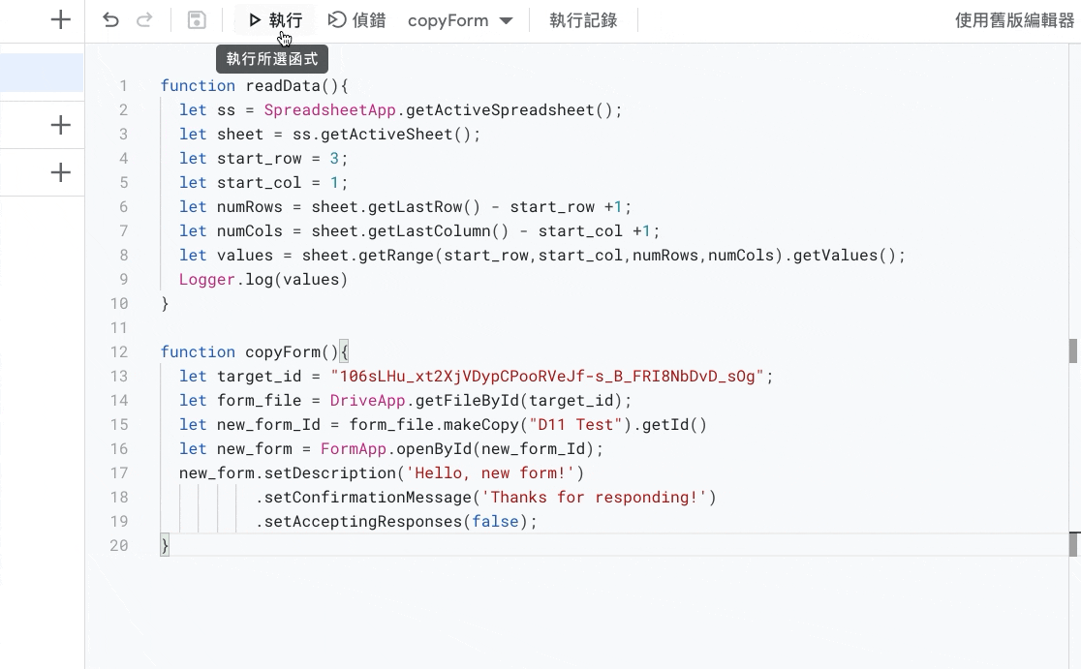Click the target_id string value on line 13
This screenshot has height=669, width=1081.
click(547, 377)
